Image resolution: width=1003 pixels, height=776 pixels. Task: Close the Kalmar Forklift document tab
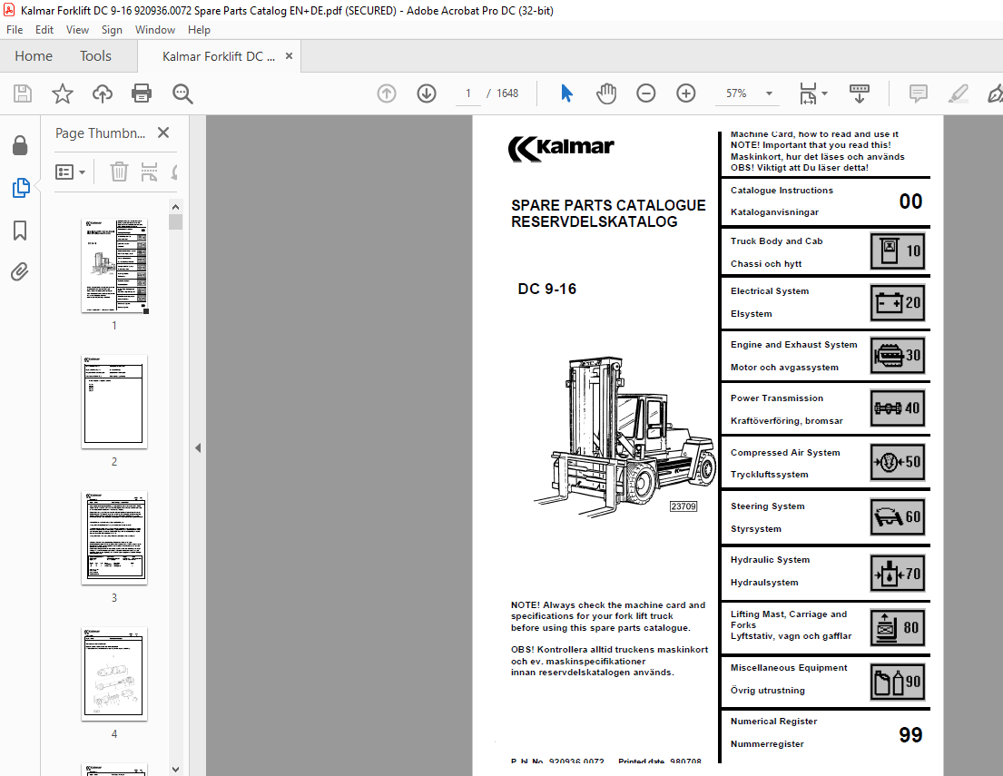(290, 55)
